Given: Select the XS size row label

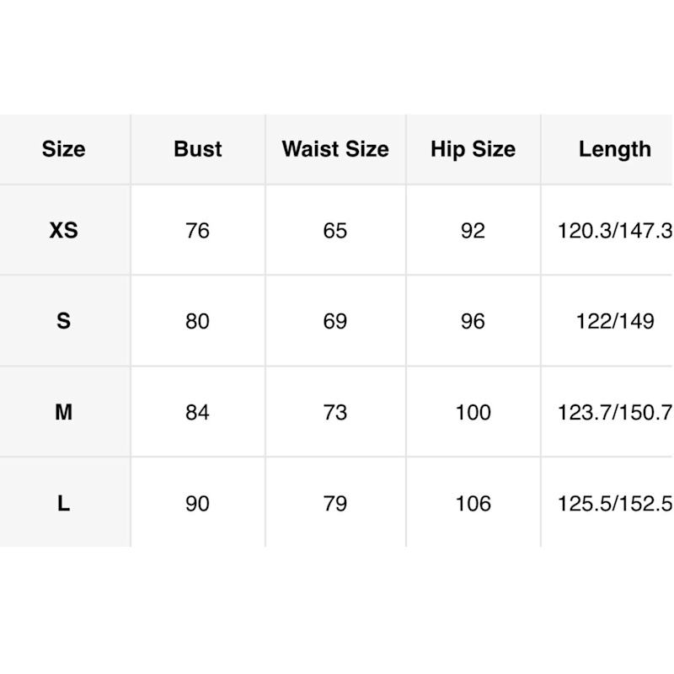Looking at the screenshot, I should coord(64,230).
